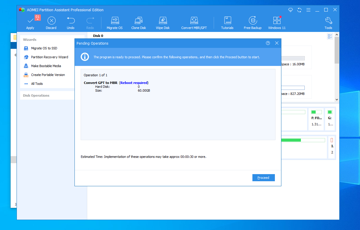The image size is (360, 230).
Task: Click the Estimated Time text line
Action: click(143, 157)
